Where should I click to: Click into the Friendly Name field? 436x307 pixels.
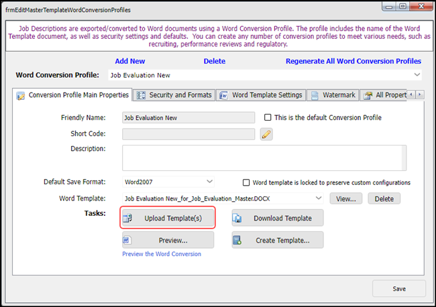coord(188,117)
